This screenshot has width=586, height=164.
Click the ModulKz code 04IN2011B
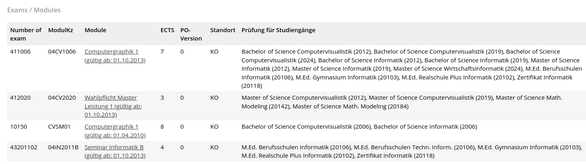click(x=63, y=147)
